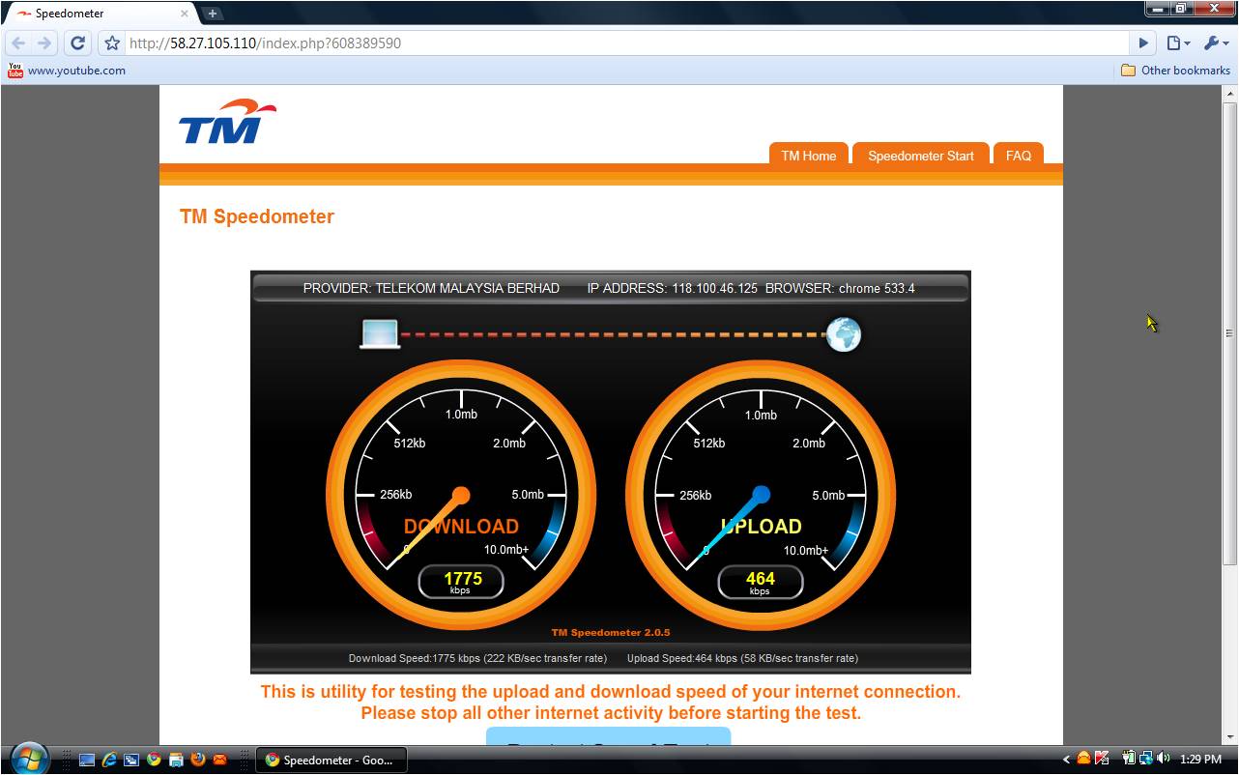Go to the TM Home tab
This screenshot has width=1239, height=775.
click(x=808, y=155)
